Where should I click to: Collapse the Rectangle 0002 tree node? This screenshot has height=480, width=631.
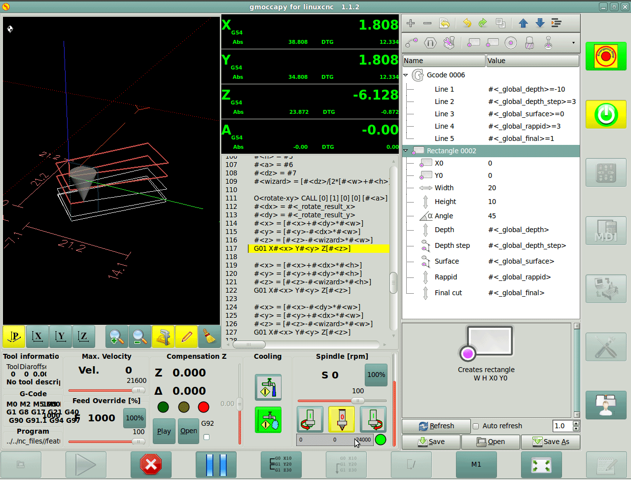[406, 151]
